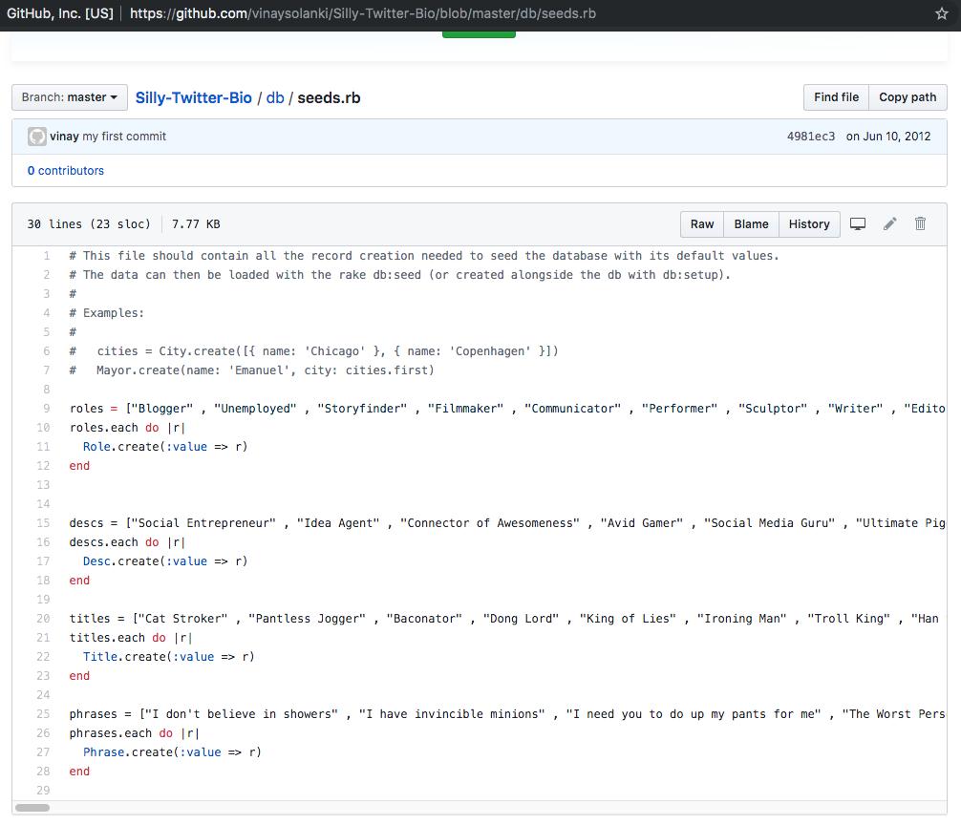Click the 'Desc.create(:value => r)' code line
This screenshot has width=961, height=825.
point(165,561)
